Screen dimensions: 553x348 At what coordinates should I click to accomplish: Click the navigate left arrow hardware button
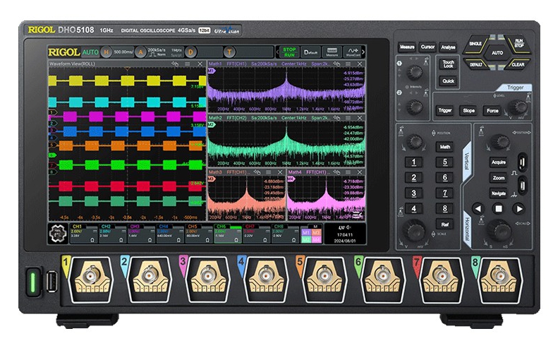(478, 209)
